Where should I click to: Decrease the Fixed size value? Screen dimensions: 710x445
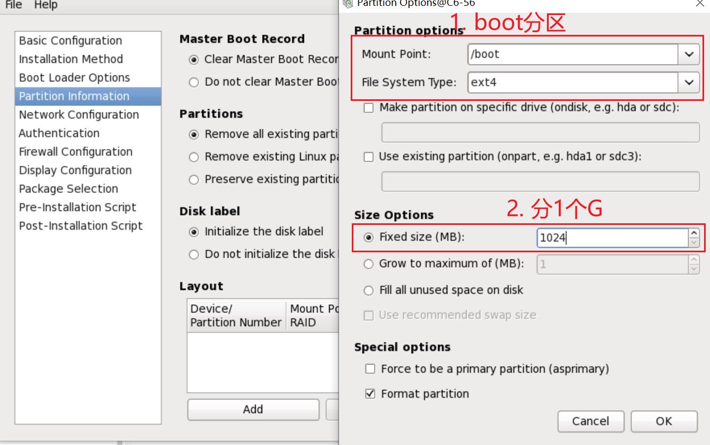click(694, 243)
